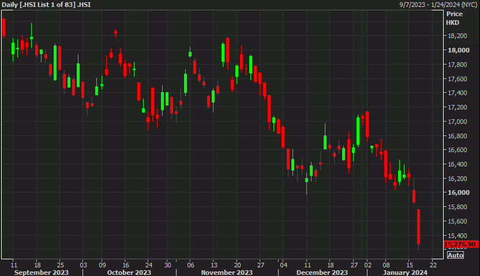
Task: Click the 'January 2024' month label
Action: coord(405,273)
